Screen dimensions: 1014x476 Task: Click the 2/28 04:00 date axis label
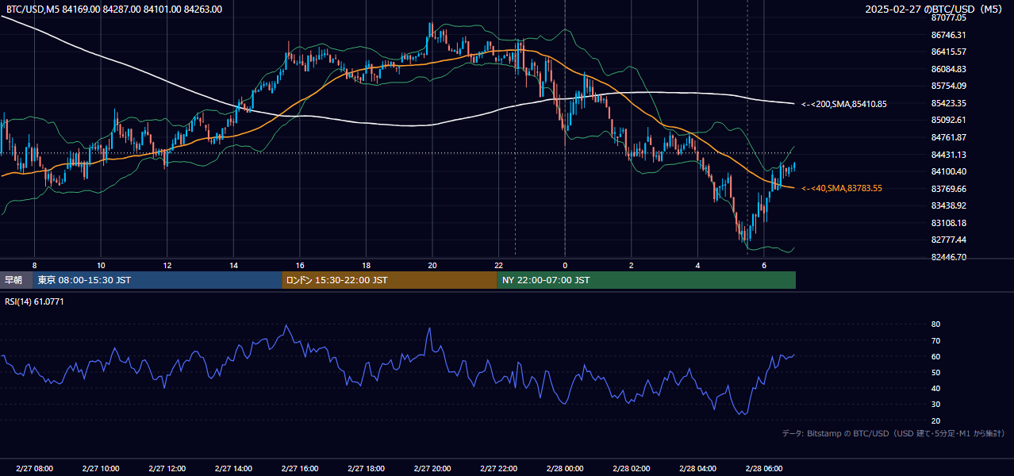point(697,468)
